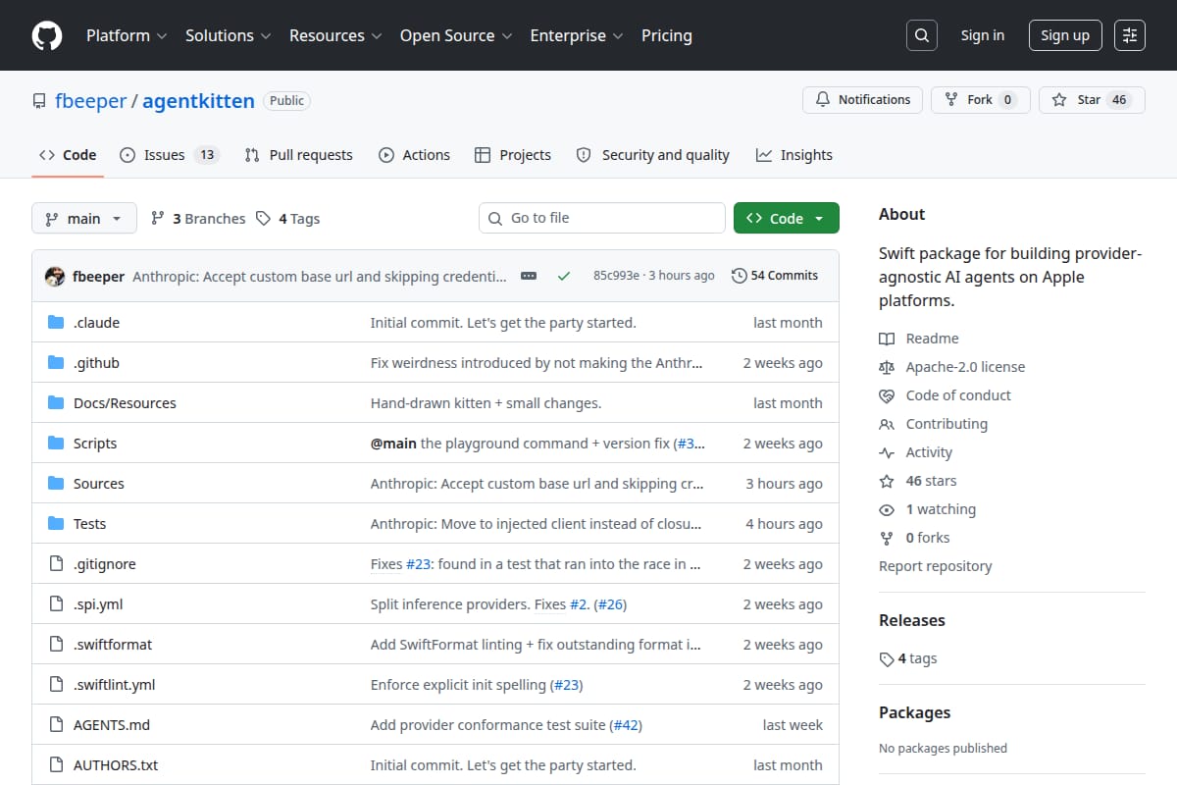Open the Report repository link
Image resolution: width=1177 pixels, height=785 pixels.
(x=935, y=566)
